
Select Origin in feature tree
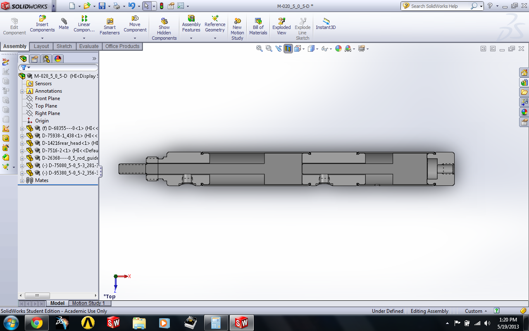[x=42, y=121]
